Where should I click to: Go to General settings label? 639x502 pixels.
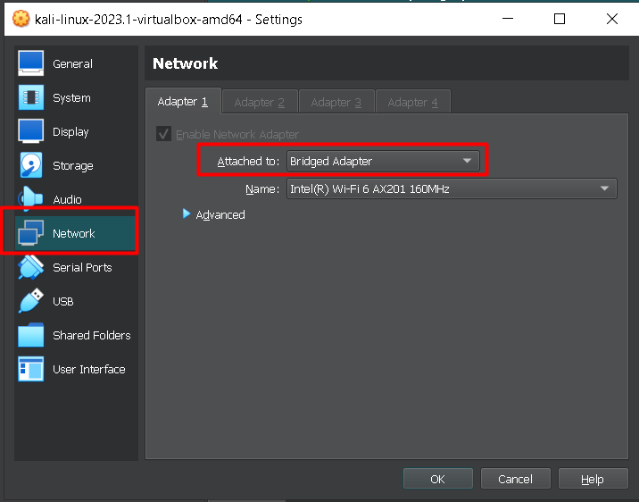[x=72, y=64]
